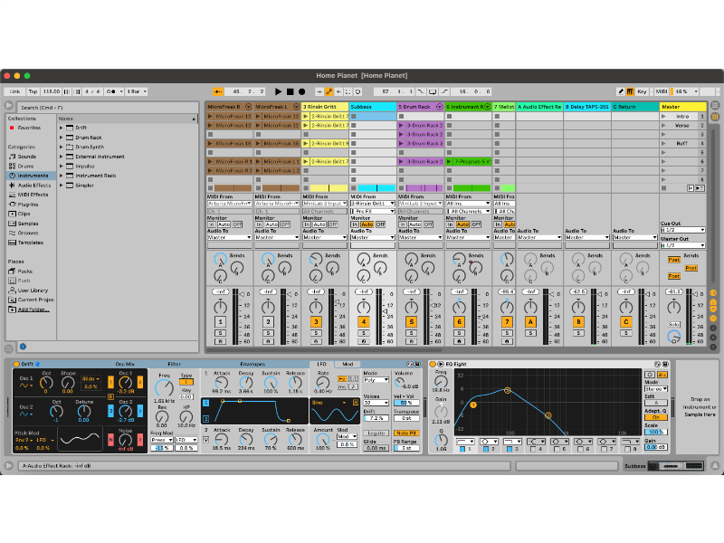Stop playback with the Stop button

[x=290, y=91]
